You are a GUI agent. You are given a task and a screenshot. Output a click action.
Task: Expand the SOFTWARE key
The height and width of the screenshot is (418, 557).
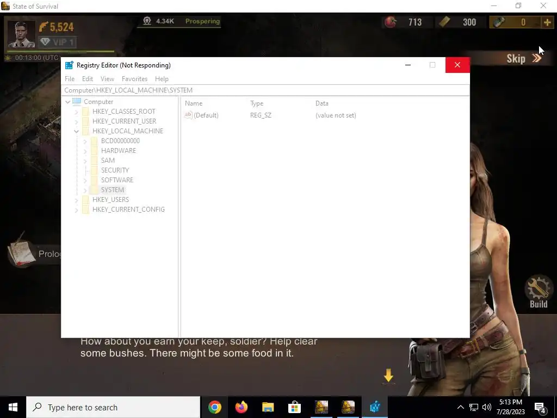85,180
